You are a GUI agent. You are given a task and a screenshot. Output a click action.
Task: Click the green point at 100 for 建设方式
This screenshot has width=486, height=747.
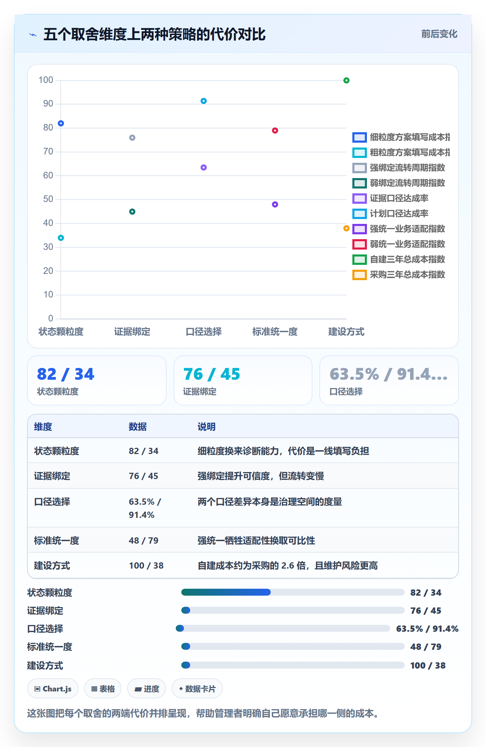tap(346, 81)
